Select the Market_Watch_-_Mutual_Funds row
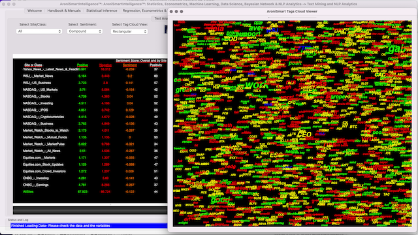 pos(90,137)
